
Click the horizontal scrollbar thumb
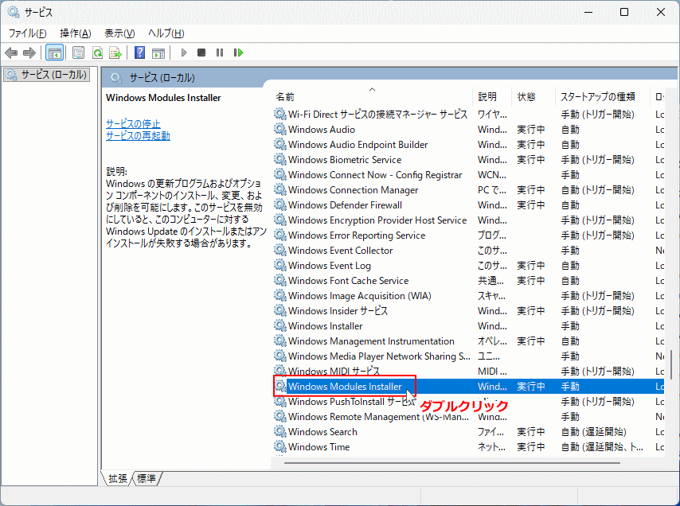click(x=452, y=463)
